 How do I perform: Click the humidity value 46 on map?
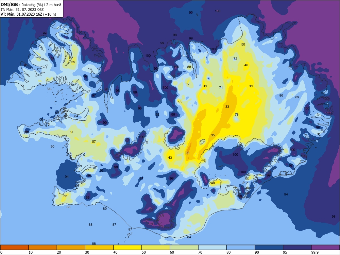click(246, 65)
